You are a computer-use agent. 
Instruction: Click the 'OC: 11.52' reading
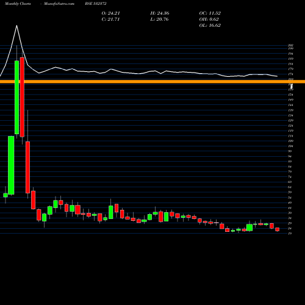[210, 13]
